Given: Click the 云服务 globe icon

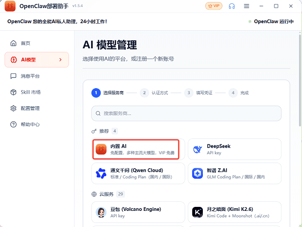Looking at the screenshot, I should click(94, 194).
